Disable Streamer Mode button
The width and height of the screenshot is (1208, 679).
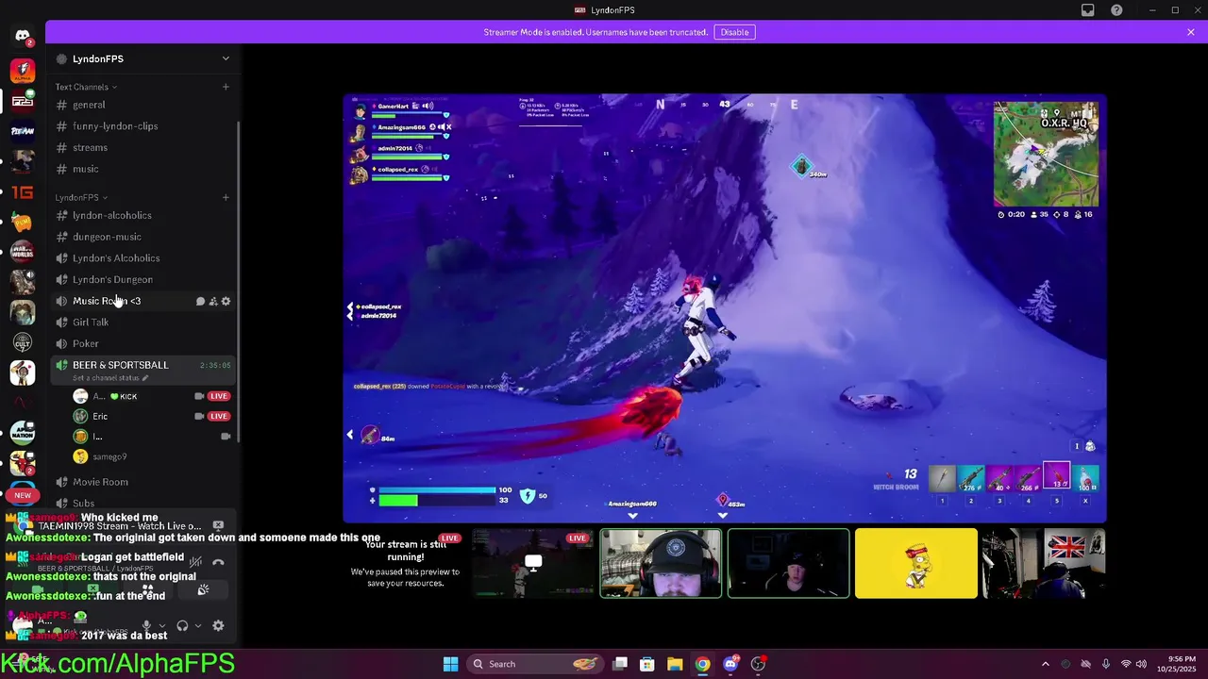734,32
